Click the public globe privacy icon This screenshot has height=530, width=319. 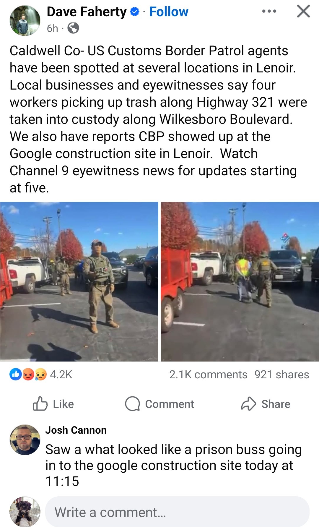coord(73,28)
